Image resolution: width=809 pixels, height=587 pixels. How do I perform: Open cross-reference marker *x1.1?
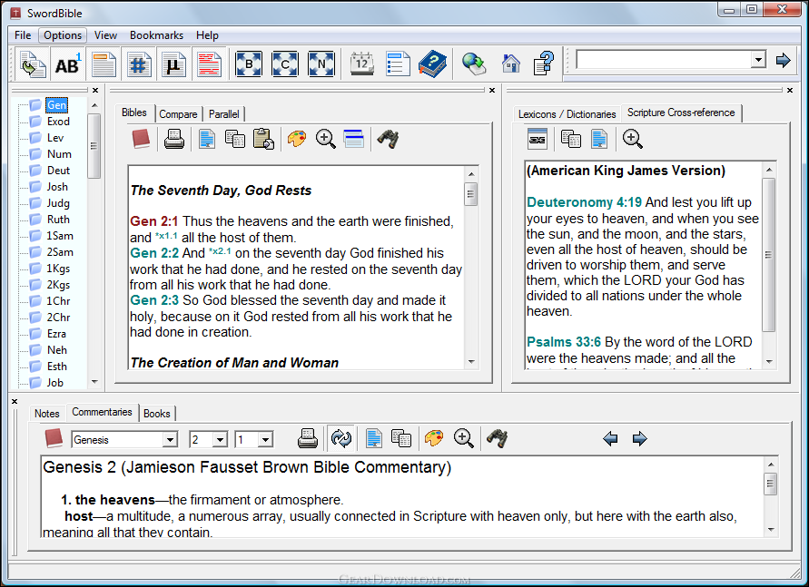coord(166,236)
